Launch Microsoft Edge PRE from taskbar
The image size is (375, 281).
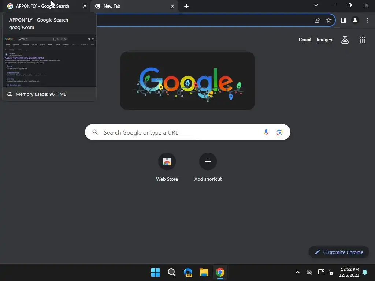(188, 272)
